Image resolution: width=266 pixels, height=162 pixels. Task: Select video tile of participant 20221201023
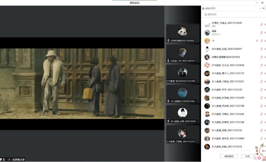click(x=183, y=33)
